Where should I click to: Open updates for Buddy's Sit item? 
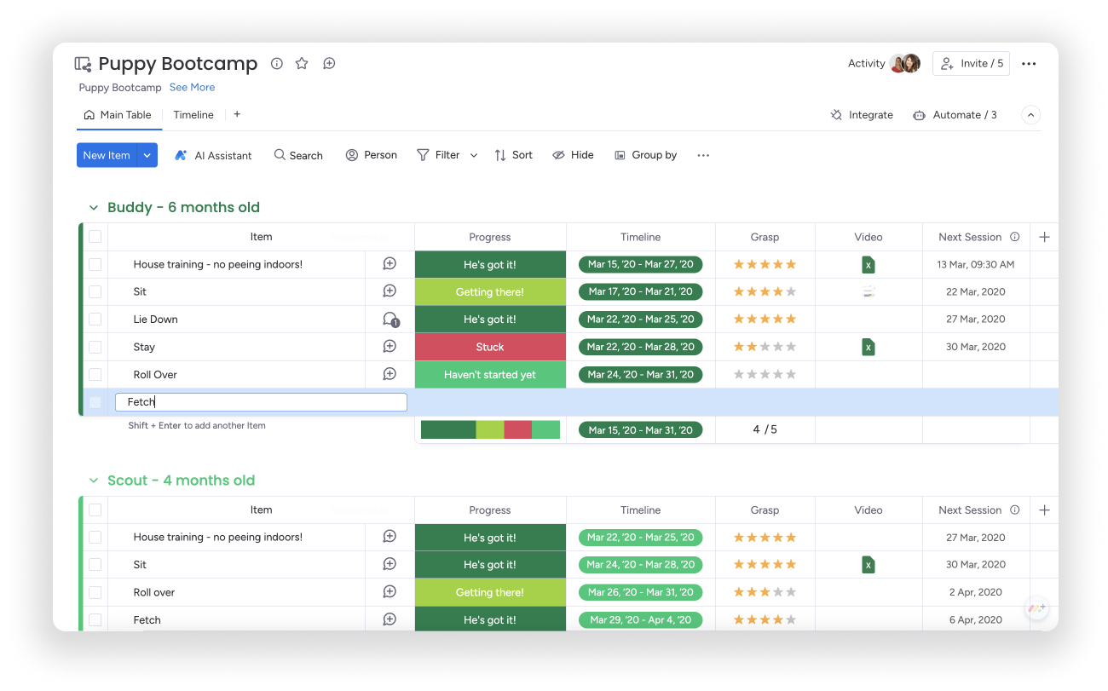(x=390, y=291)
